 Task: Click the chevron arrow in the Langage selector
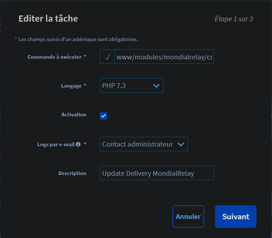click(x=156, y=86)
